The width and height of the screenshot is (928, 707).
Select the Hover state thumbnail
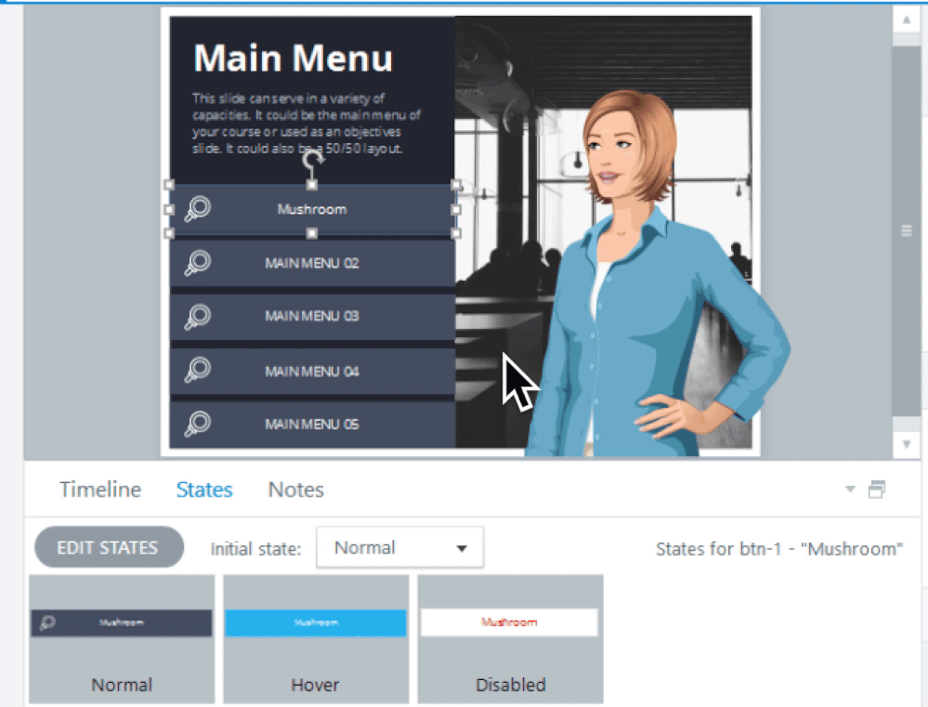coord(316,639)
